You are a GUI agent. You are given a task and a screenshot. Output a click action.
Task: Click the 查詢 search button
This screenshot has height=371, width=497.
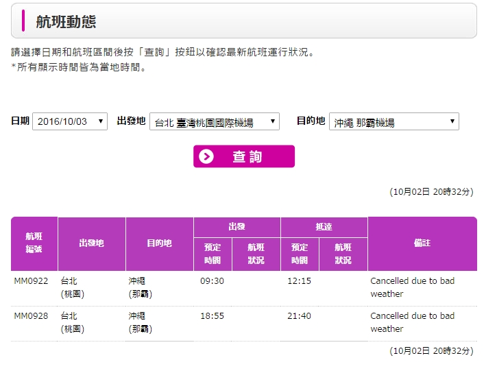pyautogui.click(x=244, y=156)
